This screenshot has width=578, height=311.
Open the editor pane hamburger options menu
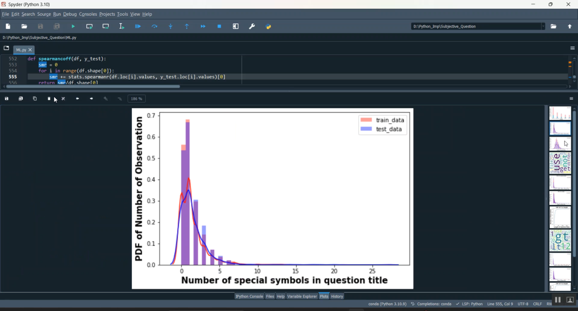(572, 48)
